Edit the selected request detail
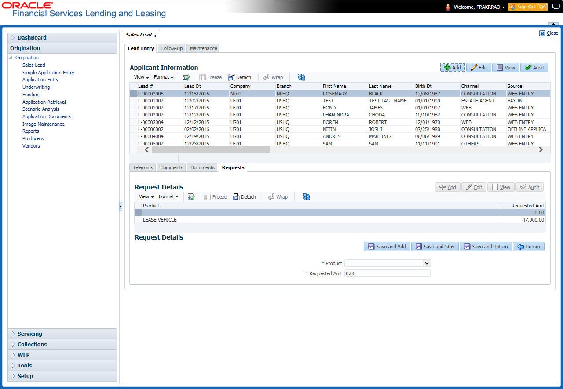This screenshot has height=389, width=563. click(474, 187)
